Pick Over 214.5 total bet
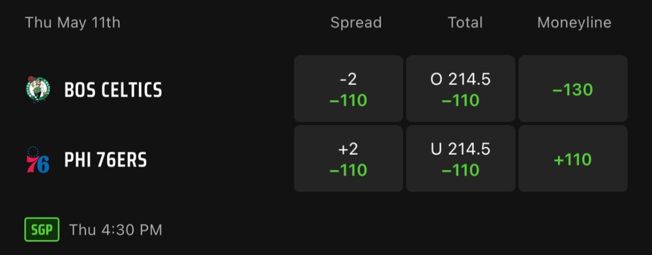The height and width of the screenshot is (255, 652). (x=461, y=88)
